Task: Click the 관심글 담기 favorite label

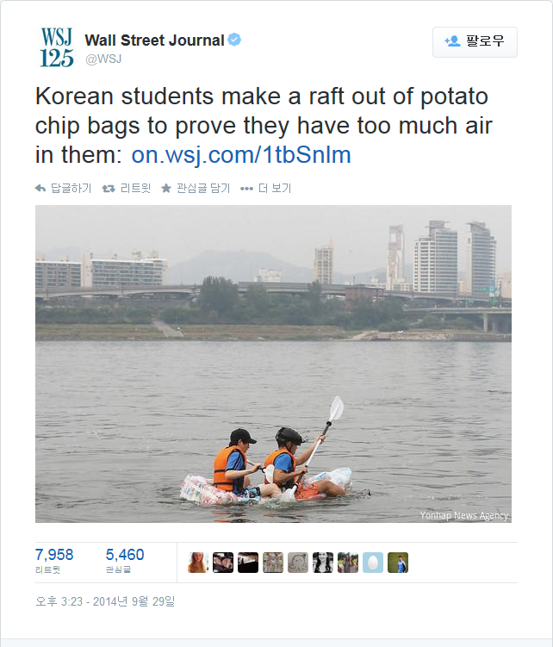Action: click(202, 188)
